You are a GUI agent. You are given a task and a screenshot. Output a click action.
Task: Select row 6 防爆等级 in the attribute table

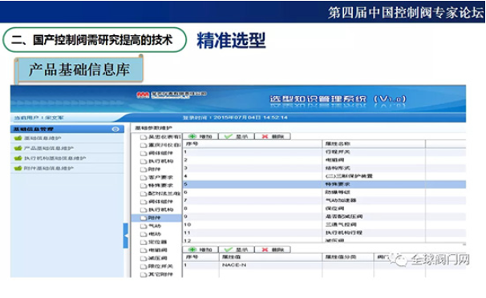coord(324,192)
